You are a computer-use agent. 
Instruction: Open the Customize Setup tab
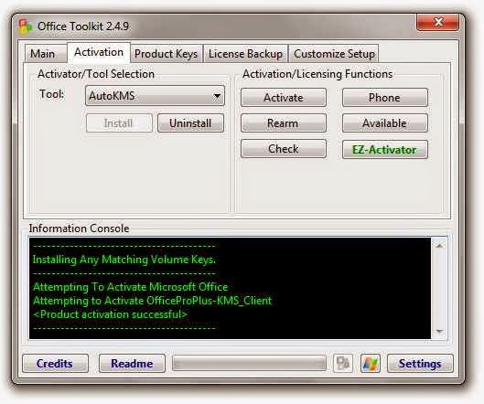point(334,54)
